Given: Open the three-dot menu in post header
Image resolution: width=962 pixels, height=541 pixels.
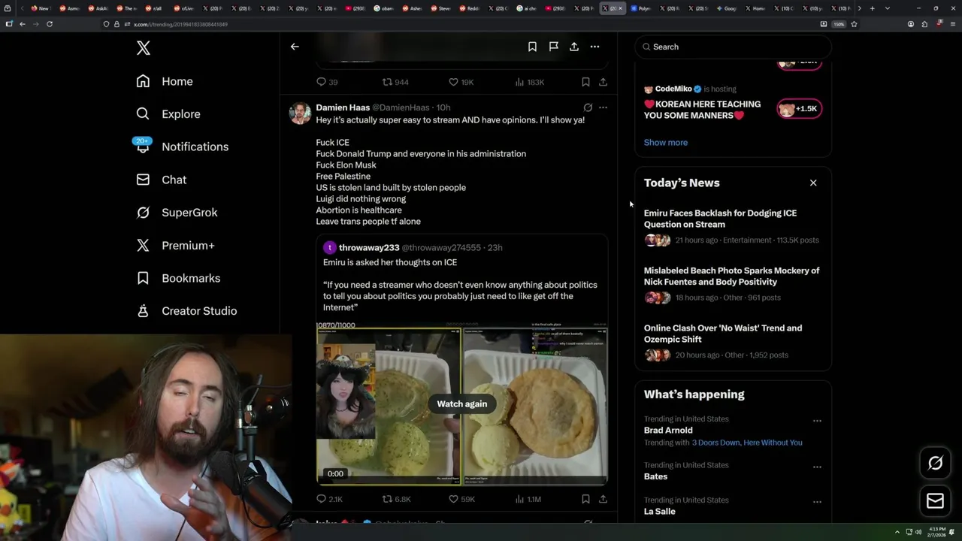Looking at the screenshot, I should coord(594,47).
